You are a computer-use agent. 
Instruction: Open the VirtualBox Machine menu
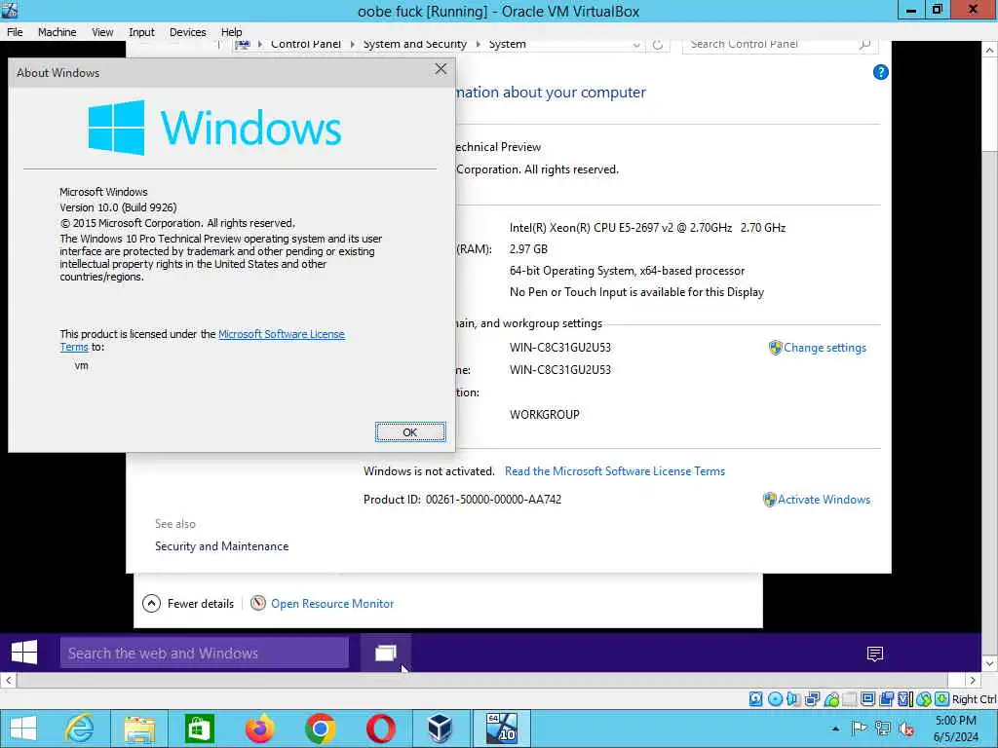57,32
